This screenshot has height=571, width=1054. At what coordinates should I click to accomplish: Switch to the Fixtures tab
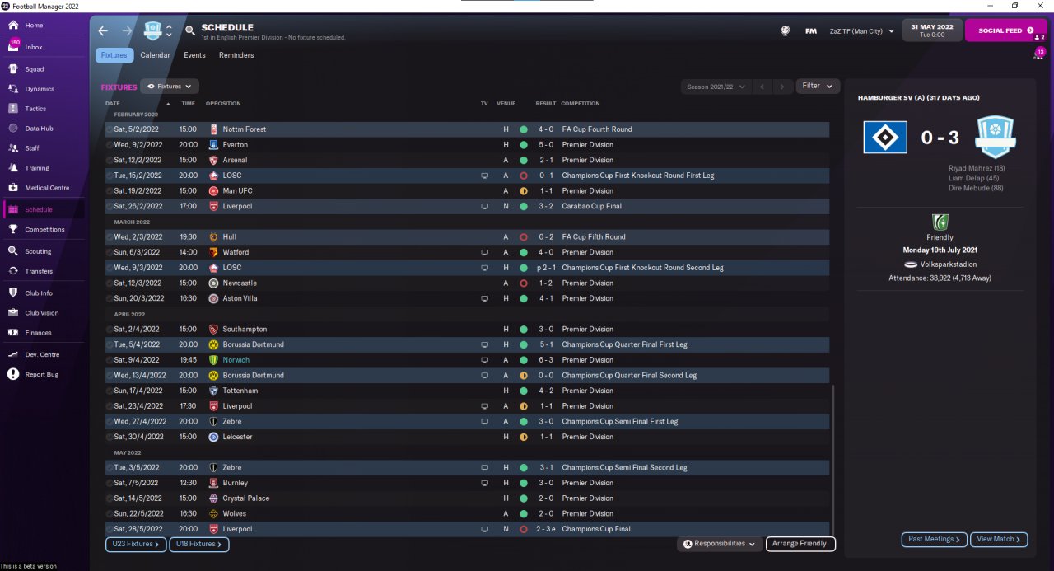coord(114,55)
